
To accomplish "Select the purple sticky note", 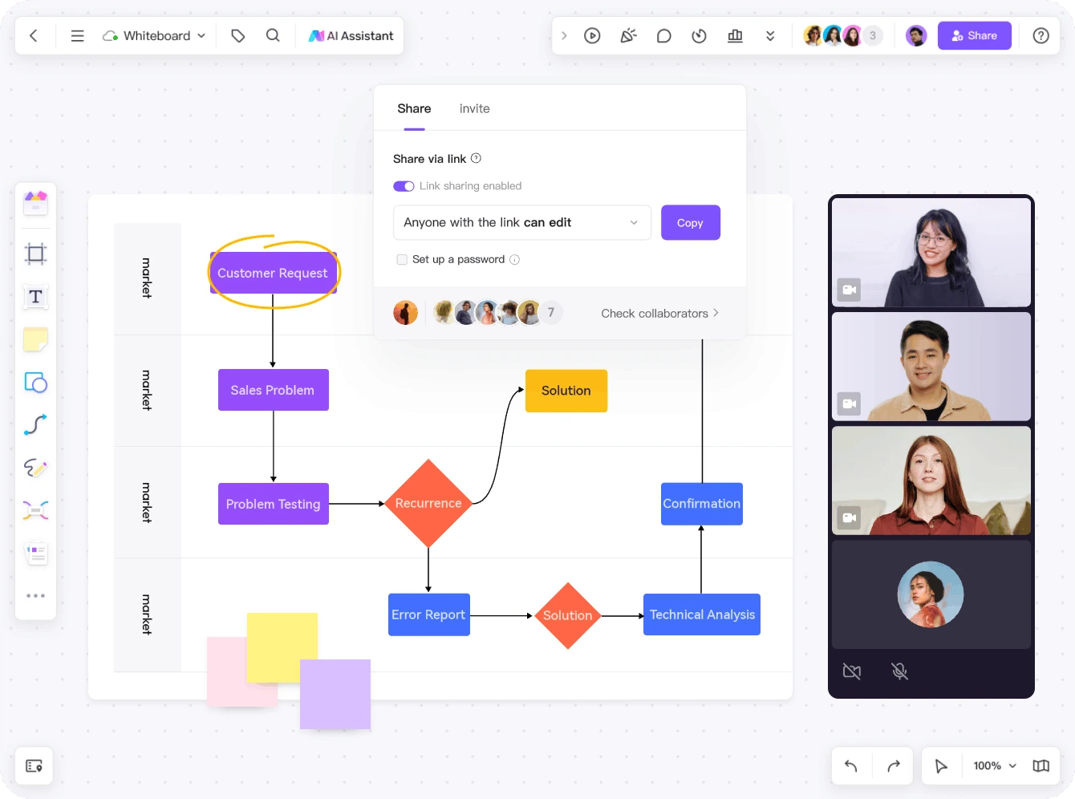I will (335, 695).
